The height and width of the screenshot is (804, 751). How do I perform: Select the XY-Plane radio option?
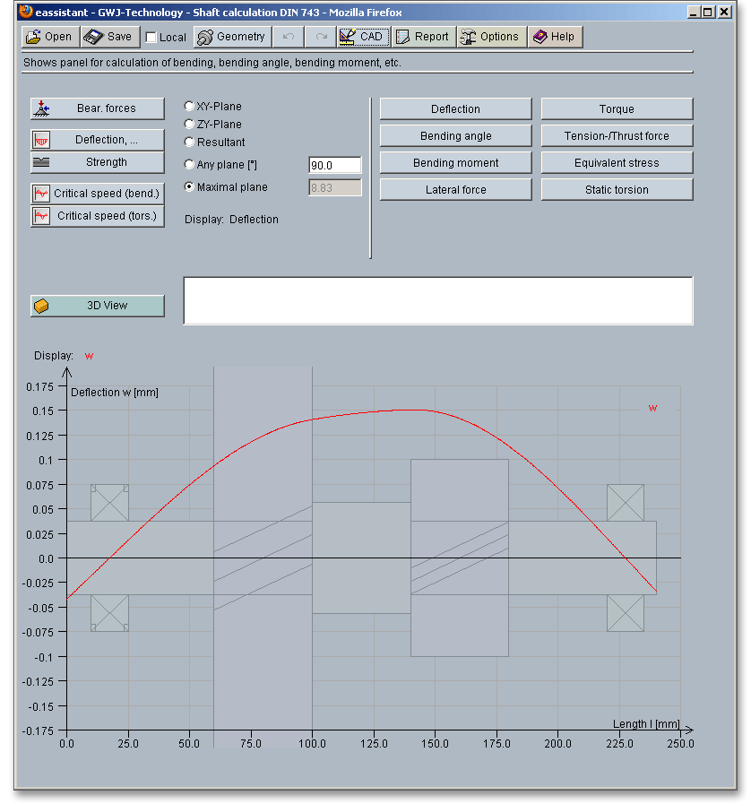click(189, 107)
